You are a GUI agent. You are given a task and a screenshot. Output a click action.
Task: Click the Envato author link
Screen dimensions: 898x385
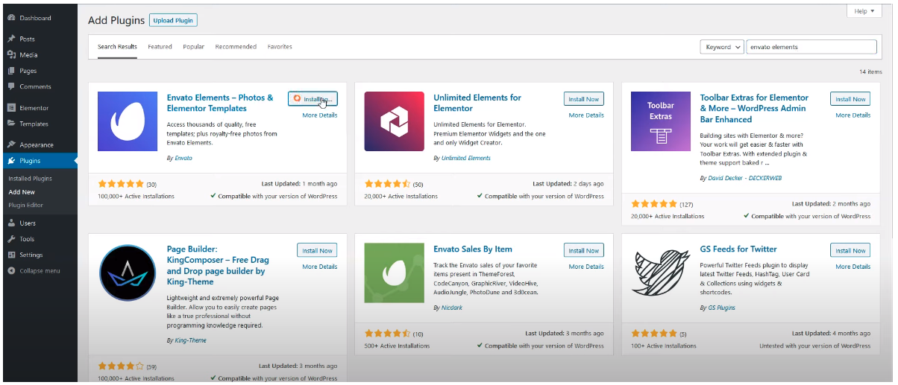[183, 159]
